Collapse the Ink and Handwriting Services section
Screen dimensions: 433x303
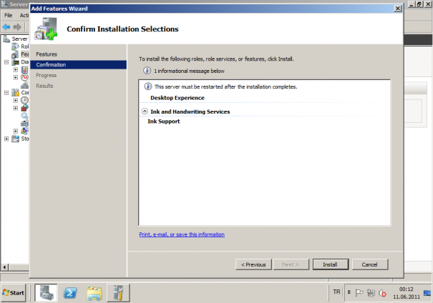[145, 111]
